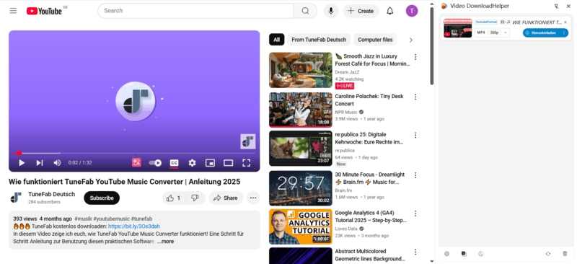Start voice search with microphone
The image size is (577, 264).
point(331,11)
